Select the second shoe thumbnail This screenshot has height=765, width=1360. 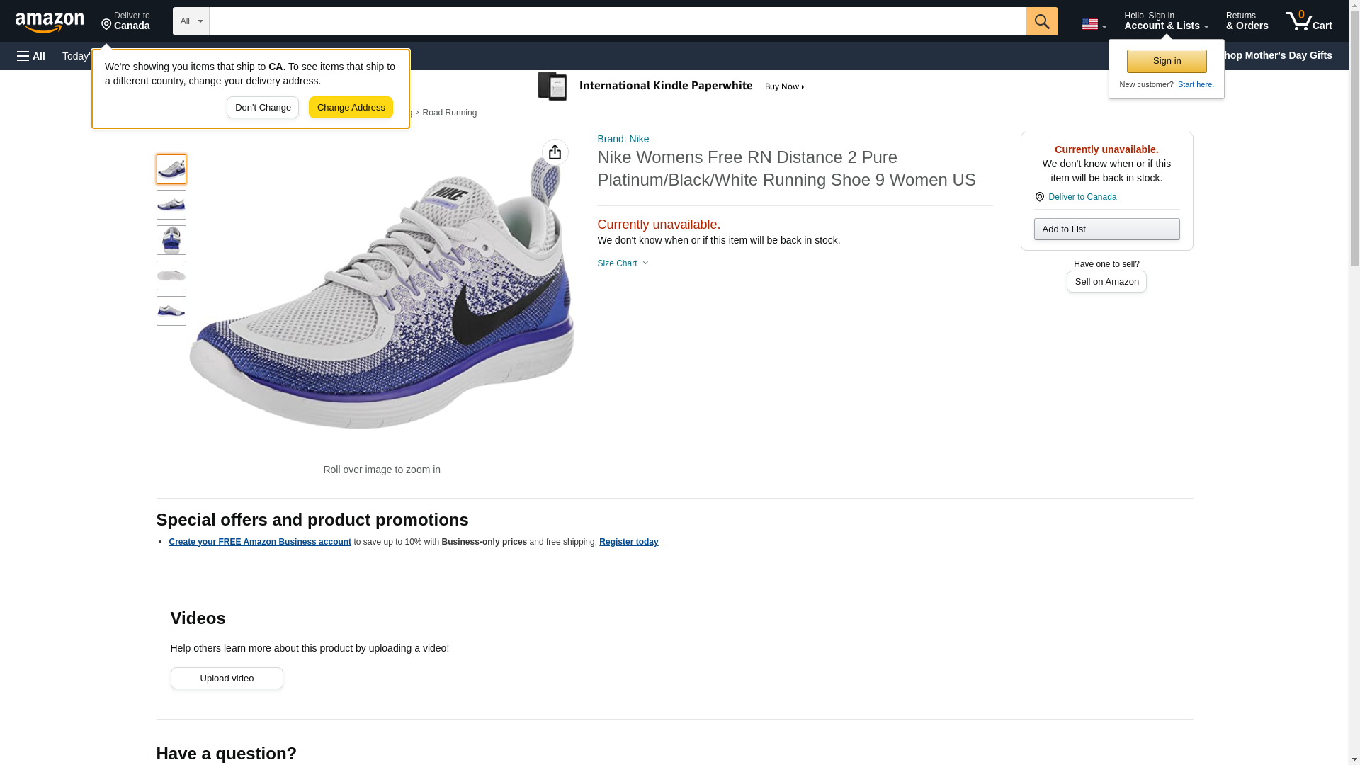click(x=171, y=205)
